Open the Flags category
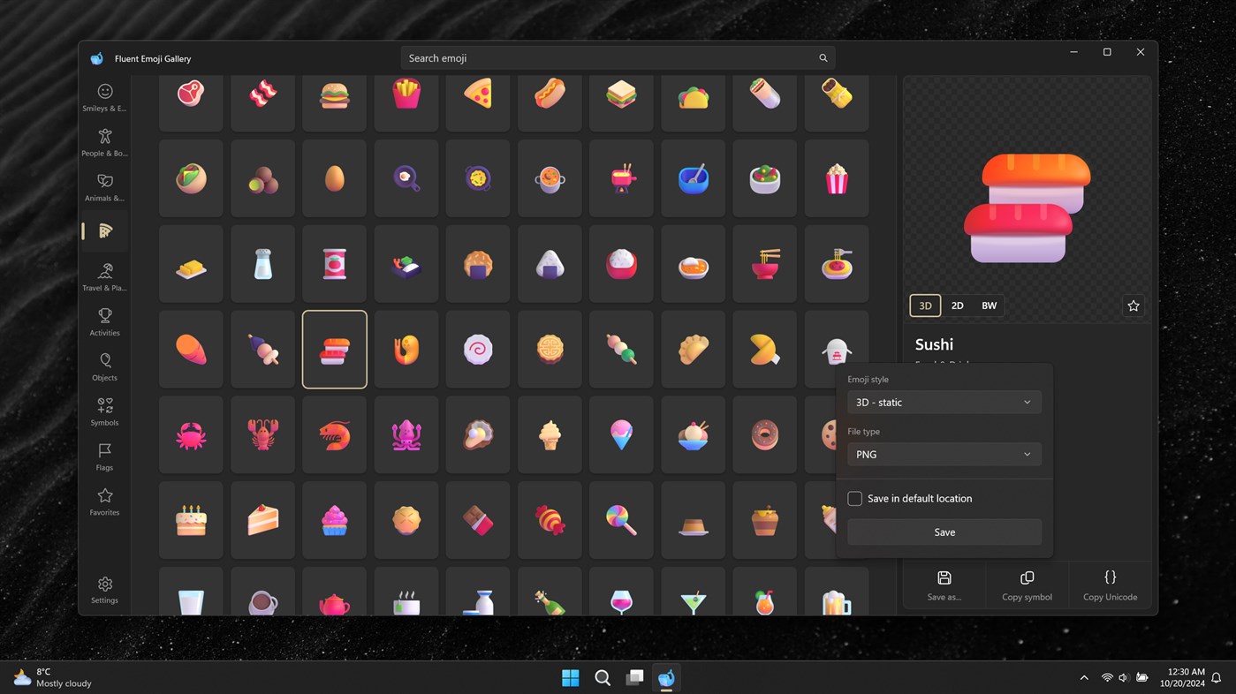Screen dimensions: 1236x694 pyautogui.click(x=104, y=456)
